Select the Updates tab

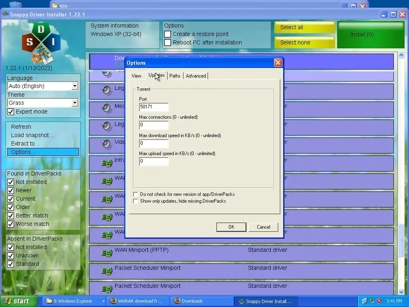pyautogui.click(x=157, y=75)
